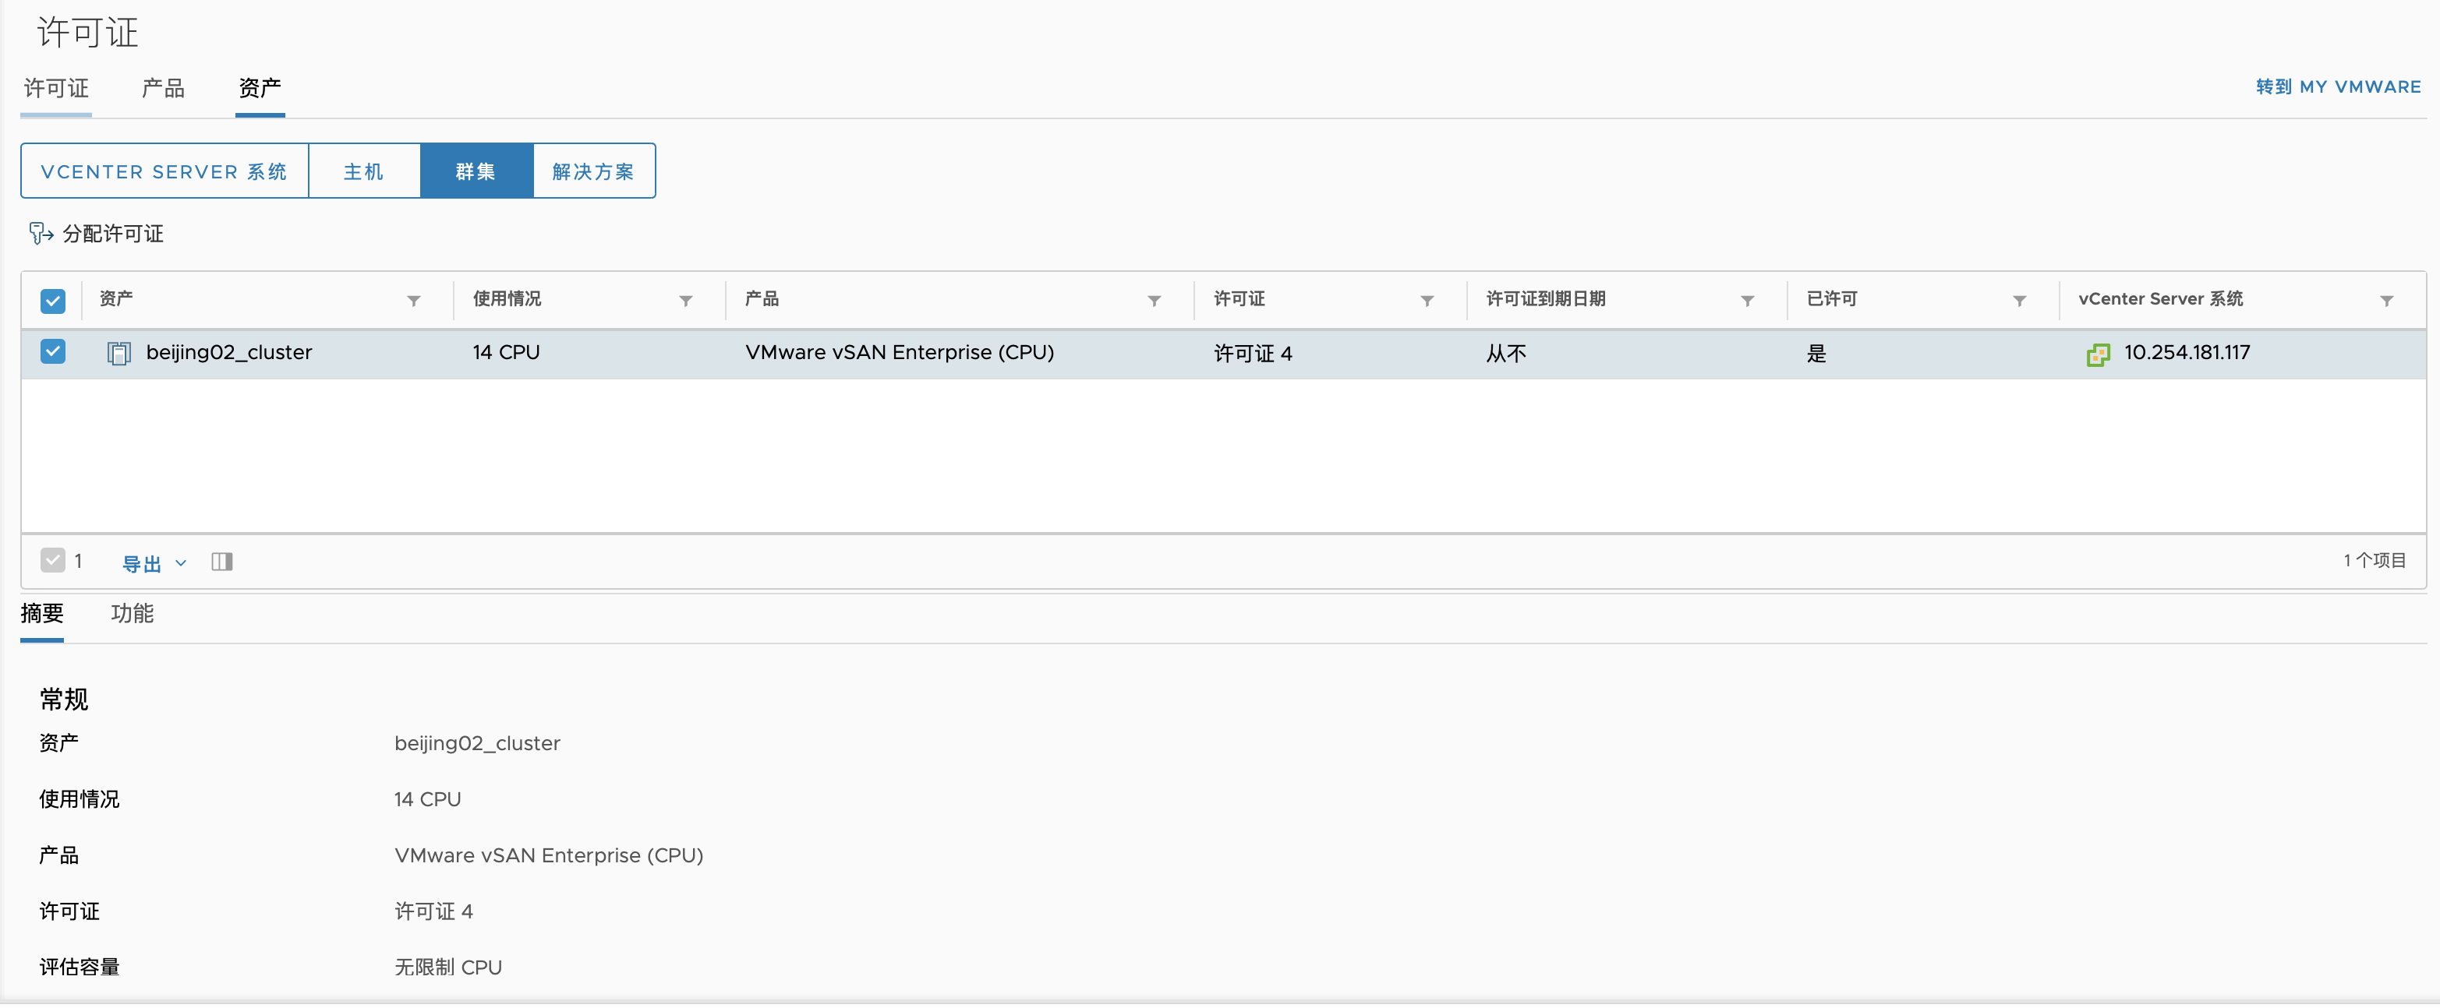Filter the 已许可 column
This screenshot has width=2440, height=1008.
click(2020, 301)
